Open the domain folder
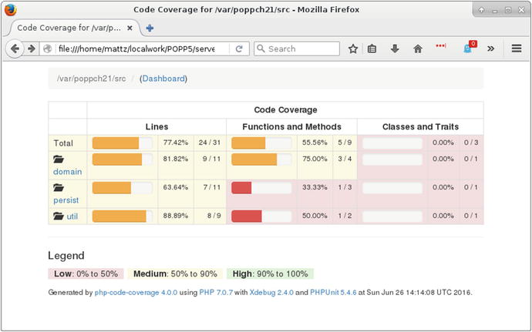This screenshot has width=532, height=332. tap(67, 172)
